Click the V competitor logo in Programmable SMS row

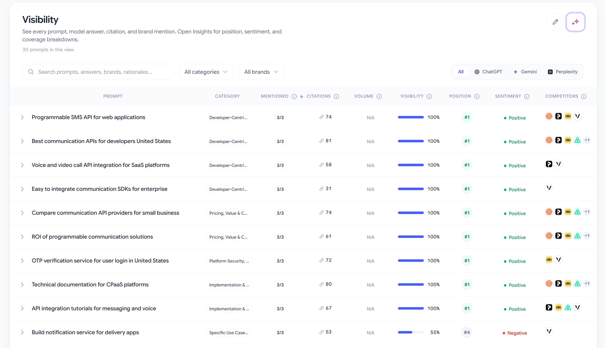(x=577, y=116)
